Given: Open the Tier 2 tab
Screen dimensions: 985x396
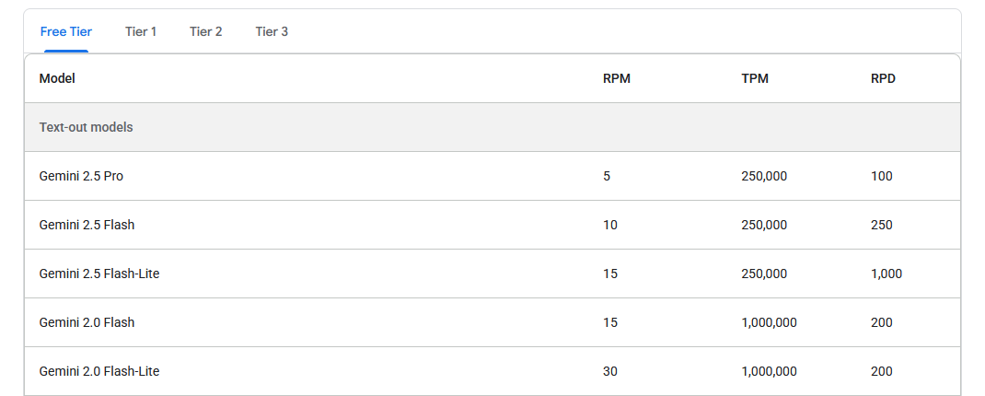Looking at the screenshot, I should tap(206, 31).
